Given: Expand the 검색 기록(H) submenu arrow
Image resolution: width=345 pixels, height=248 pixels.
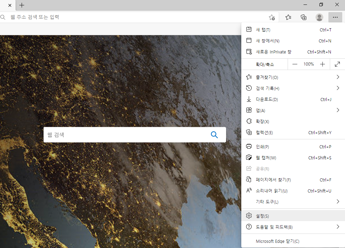Looking at the screenshot, I should point(338,88).
